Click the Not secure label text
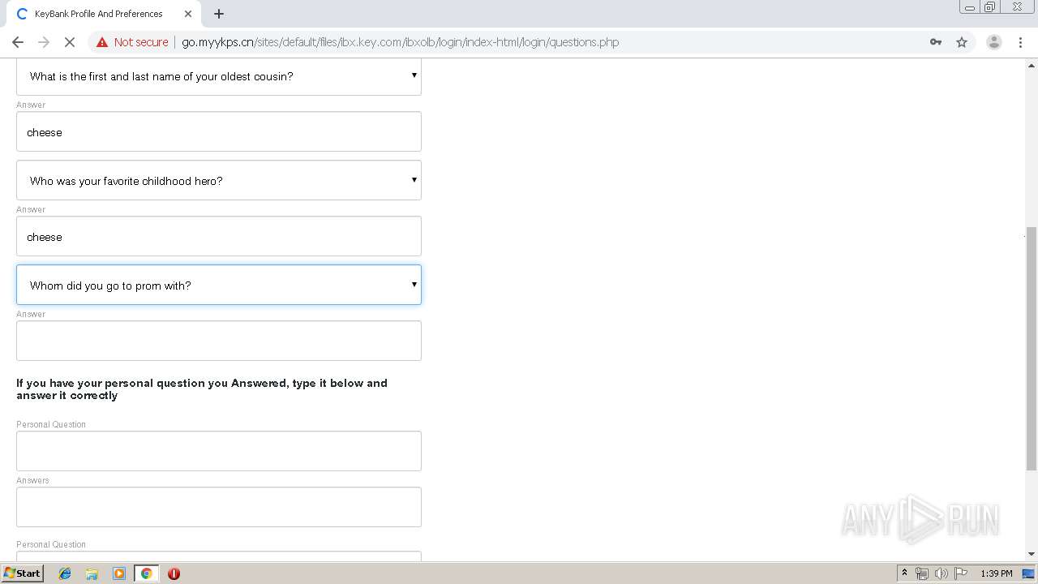 coord(141,42)
